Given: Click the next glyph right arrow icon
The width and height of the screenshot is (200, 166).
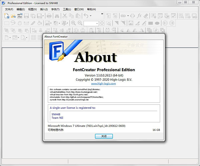Looking at the screenshot, I should pyautogui.click(x=172, y=23).
